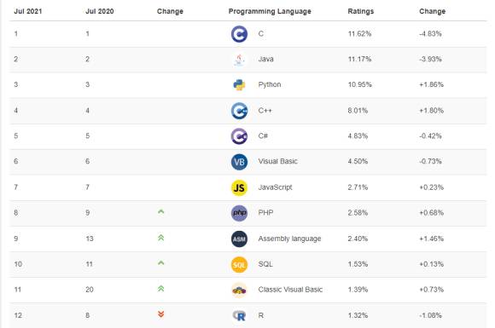This screenshot has width=495, height=328.
Task: Click the R language logo icon
Action: 239,315
